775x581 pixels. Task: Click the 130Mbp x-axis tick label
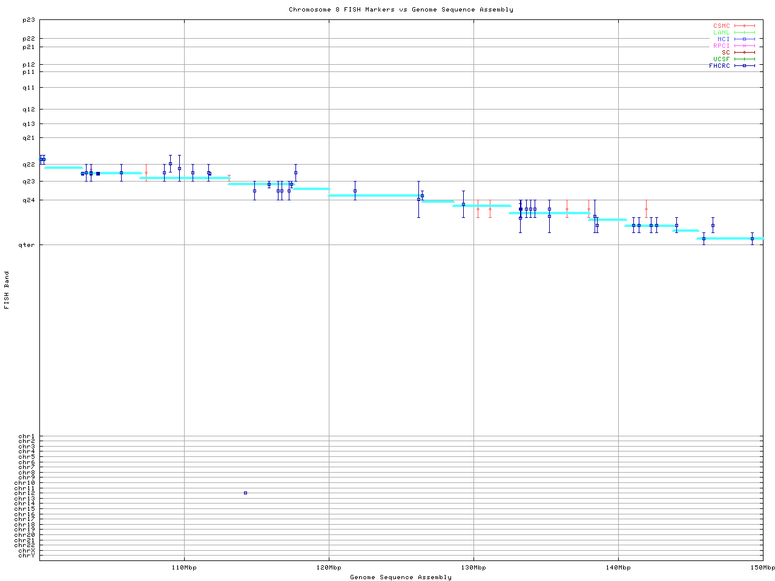(473, 568)
